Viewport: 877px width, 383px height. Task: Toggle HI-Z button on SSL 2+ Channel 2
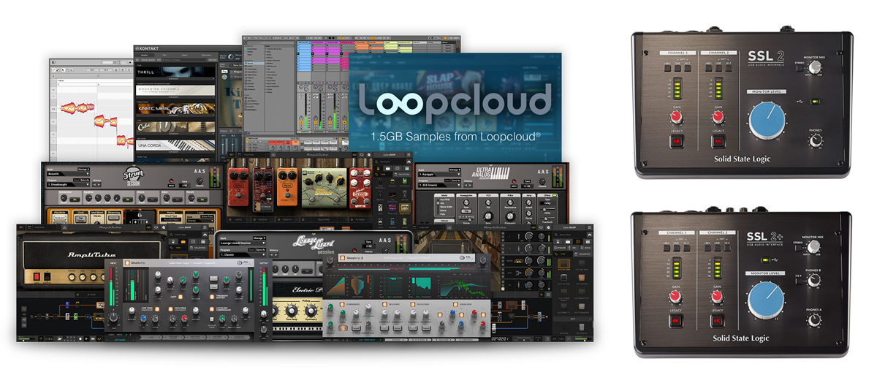[728, 248]
